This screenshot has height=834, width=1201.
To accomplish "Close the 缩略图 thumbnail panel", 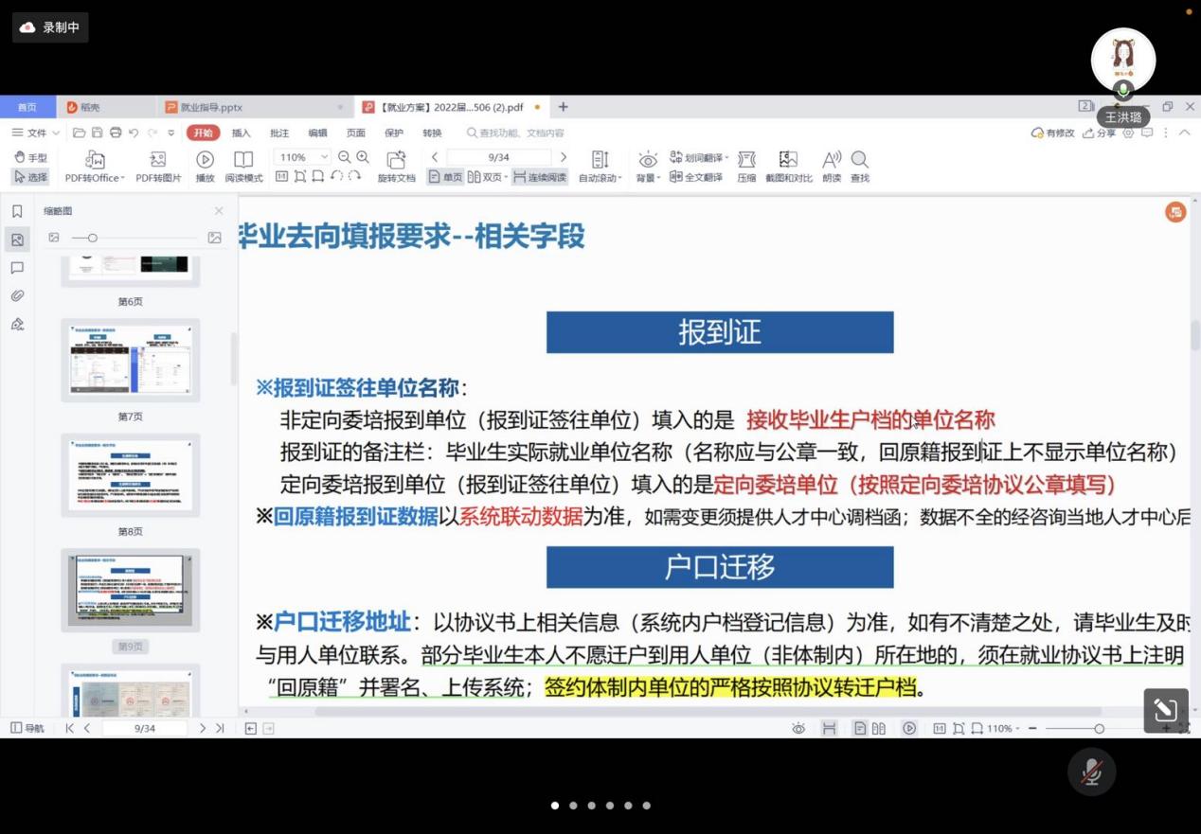I will click(219, 211).
